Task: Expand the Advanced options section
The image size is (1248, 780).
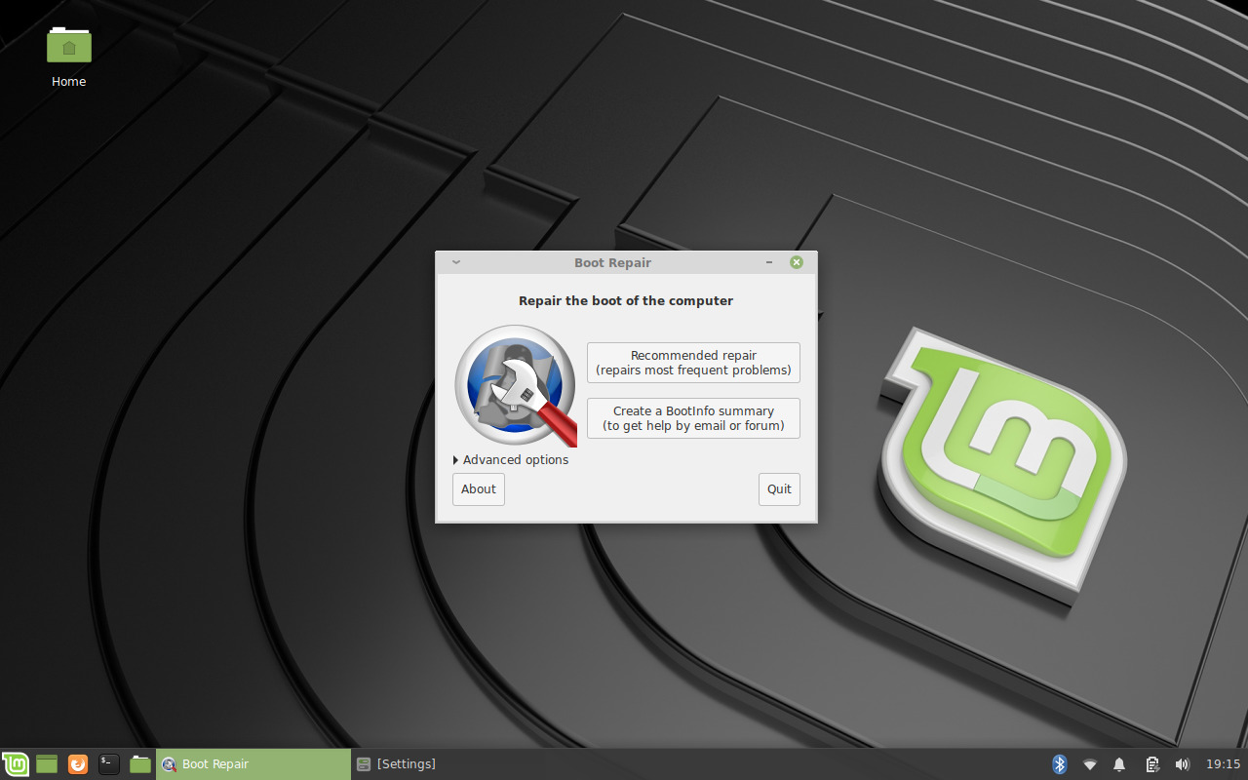Action: point(511,460)
